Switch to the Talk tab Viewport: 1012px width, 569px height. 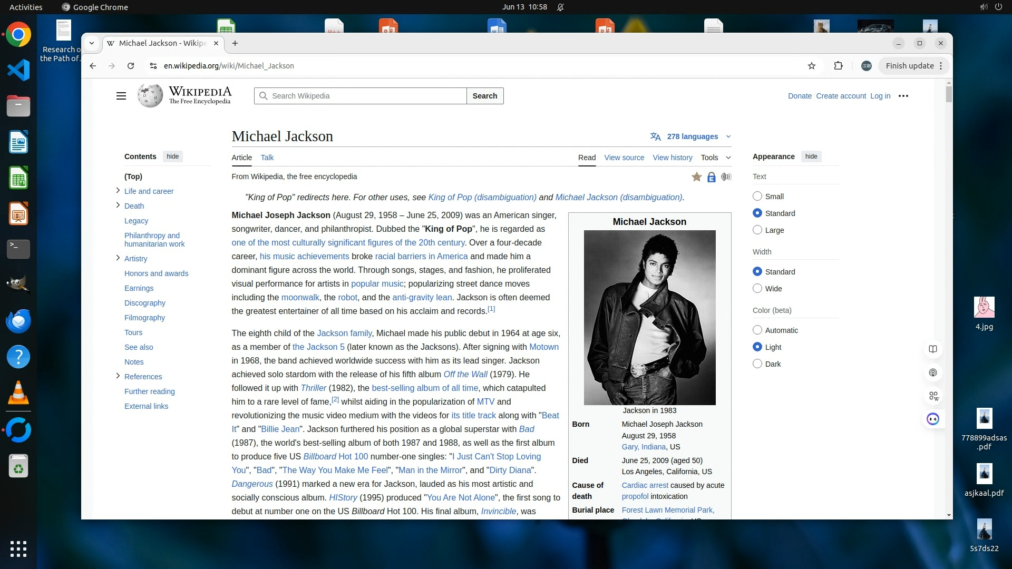tap(267, 158)
